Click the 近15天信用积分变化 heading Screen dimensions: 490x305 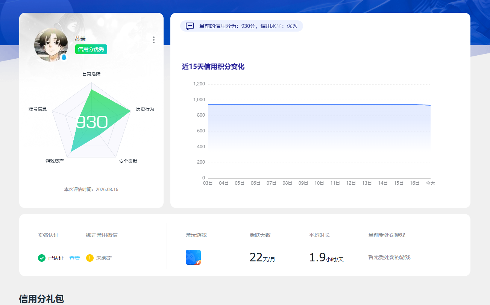pos(213,67)
